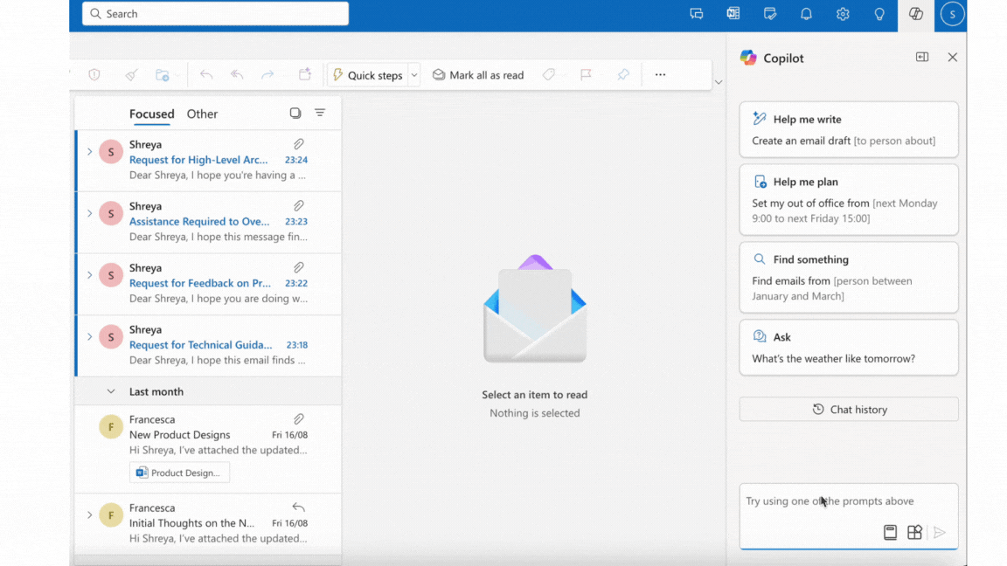The image size is (1007, 566).
Task: Click the Pin icon in toolbar
Action: 623,75
